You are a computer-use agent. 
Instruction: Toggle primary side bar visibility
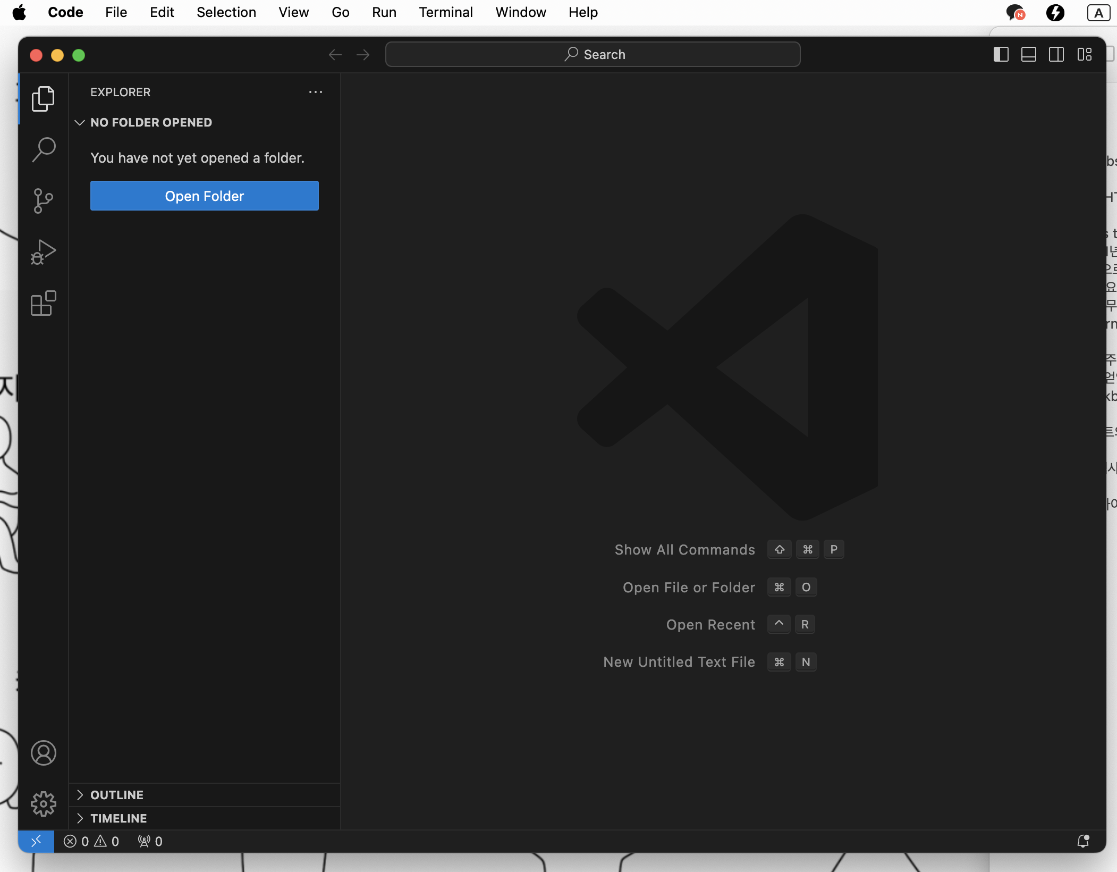point(1001,54)
